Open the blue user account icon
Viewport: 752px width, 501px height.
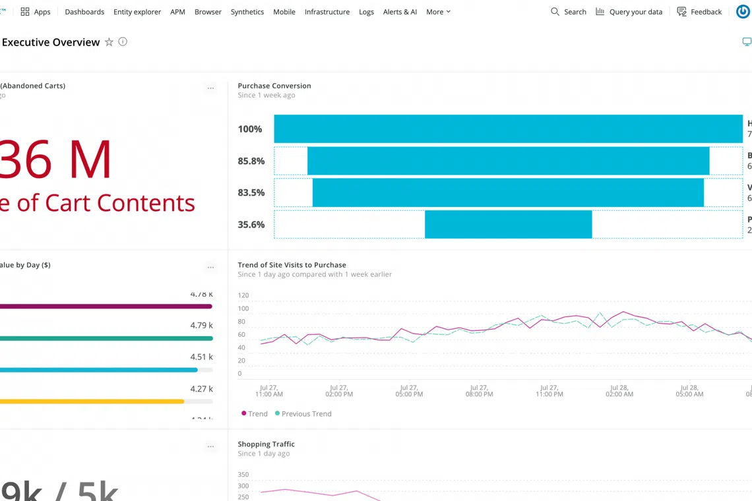click(742, 12)
